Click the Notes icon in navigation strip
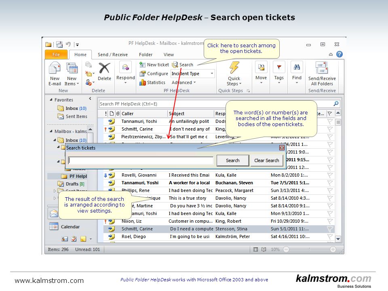The height and width of the screenshot is (291, 388). (x=83, y=239)
